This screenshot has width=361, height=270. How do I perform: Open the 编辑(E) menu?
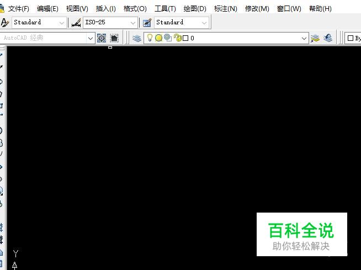pos(47,9)
